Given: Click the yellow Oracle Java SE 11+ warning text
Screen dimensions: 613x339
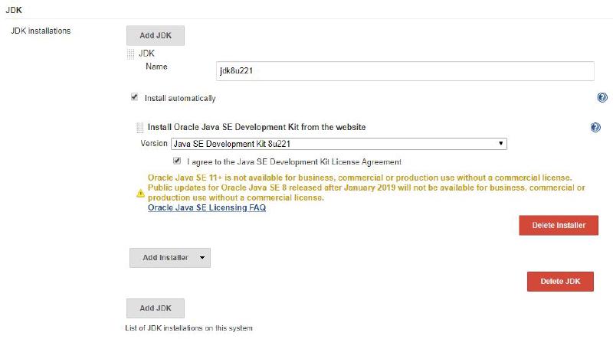Looking at the screenshot, I should [366, 187].
